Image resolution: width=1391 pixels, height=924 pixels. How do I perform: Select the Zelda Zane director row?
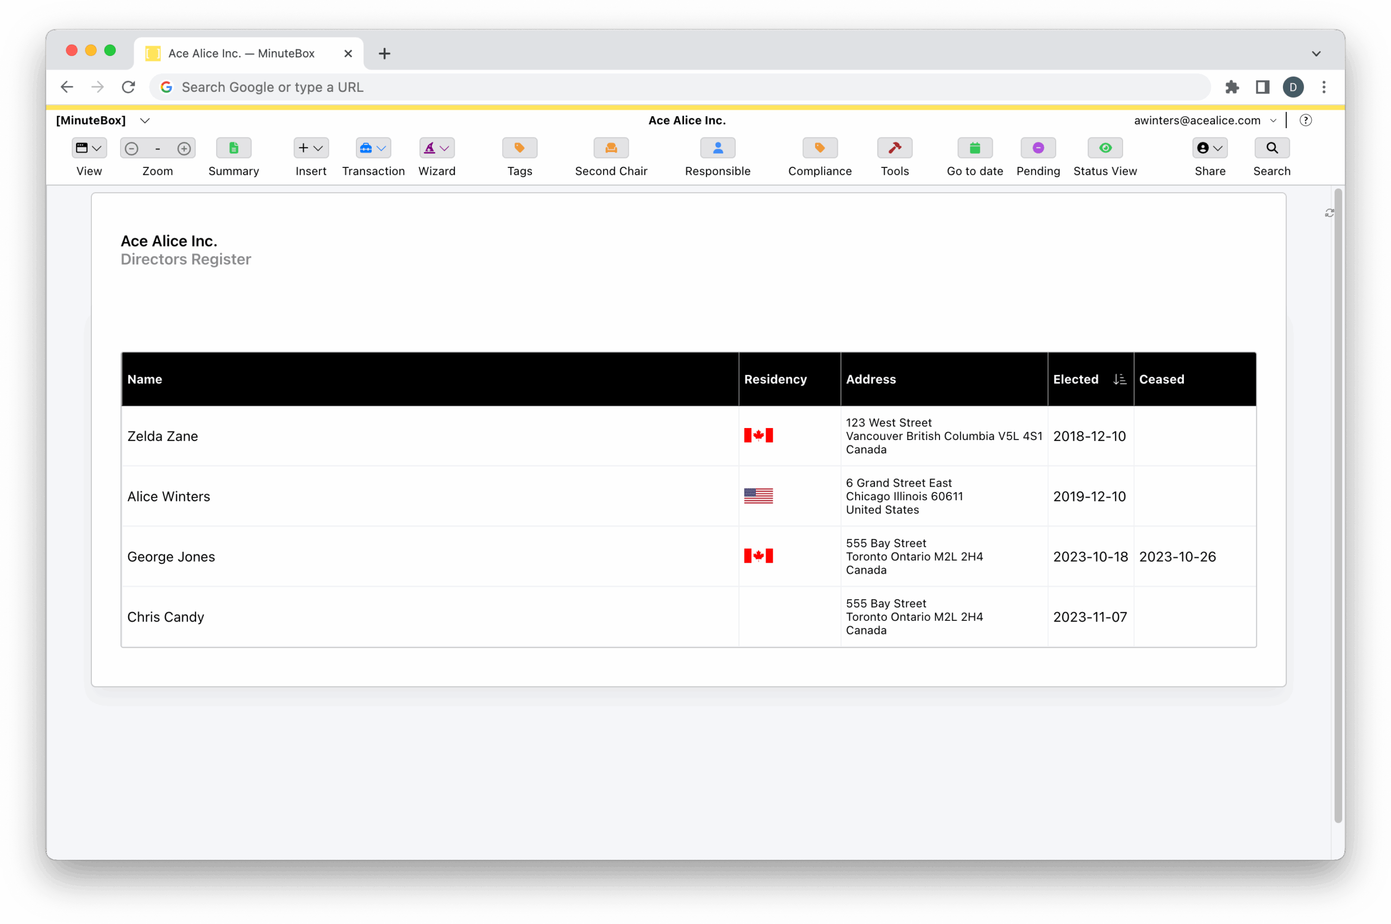(162, 436)
